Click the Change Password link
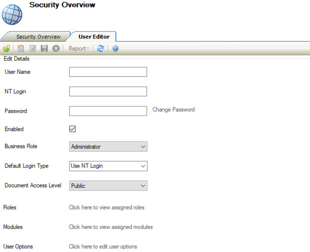The height and width of the screenshot is (252, 310). [x=174, y=110]
